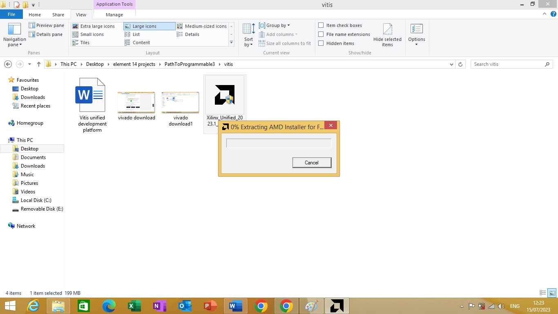Click the Back navigation arrow

pyautogui.click(x=8, y=64)
